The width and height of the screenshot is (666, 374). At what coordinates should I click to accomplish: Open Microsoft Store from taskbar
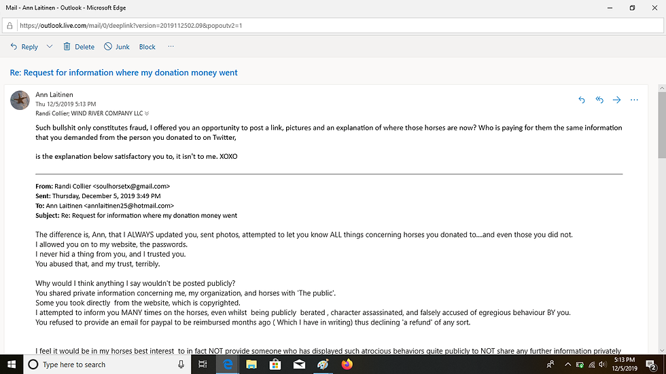coord(275,364)
